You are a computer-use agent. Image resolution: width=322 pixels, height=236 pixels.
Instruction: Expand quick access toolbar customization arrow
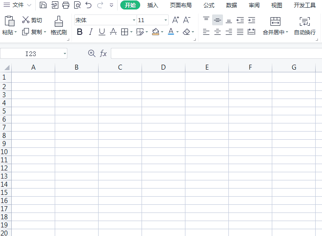tap(112, 5)
